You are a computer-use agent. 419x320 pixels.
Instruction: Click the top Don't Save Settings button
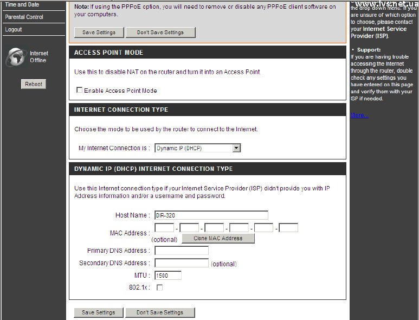160,33
